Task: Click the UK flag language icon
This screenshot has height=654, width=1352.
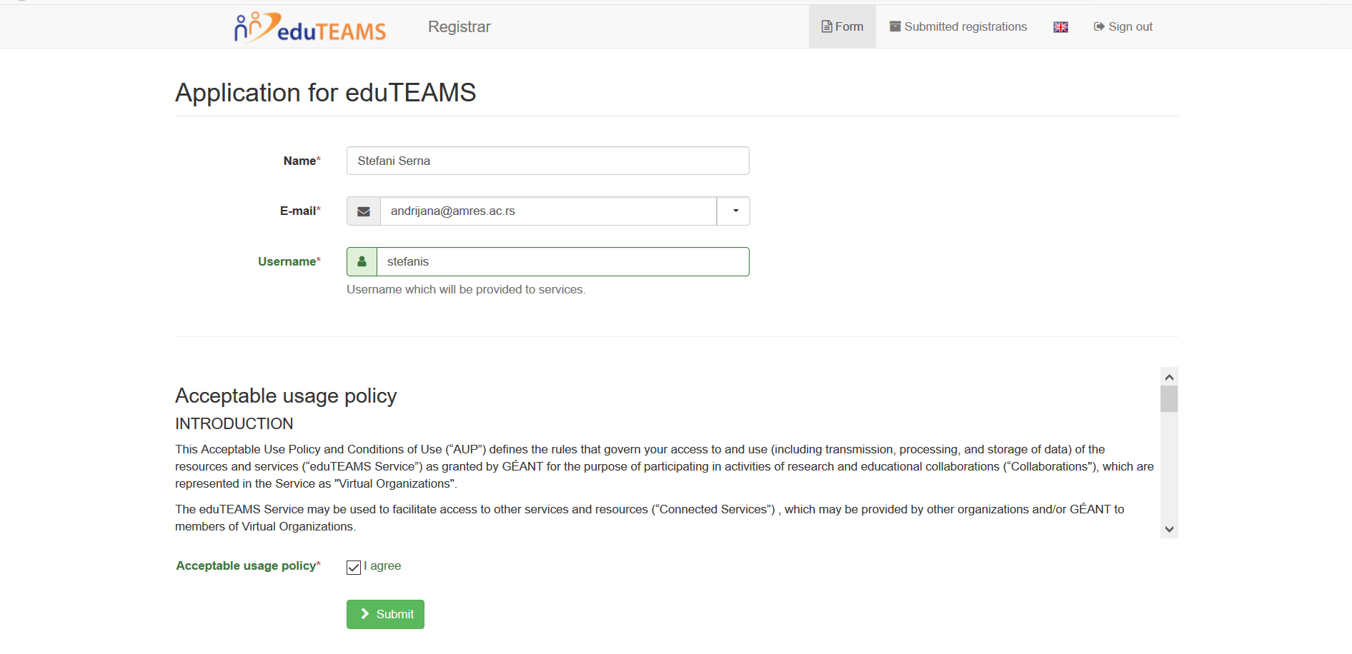Action: coord(1060,27)
